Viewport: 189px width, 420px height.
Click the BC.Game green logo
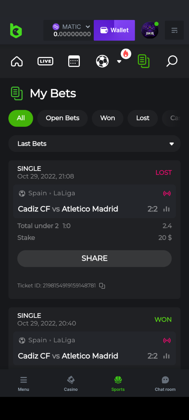[16, 30]
